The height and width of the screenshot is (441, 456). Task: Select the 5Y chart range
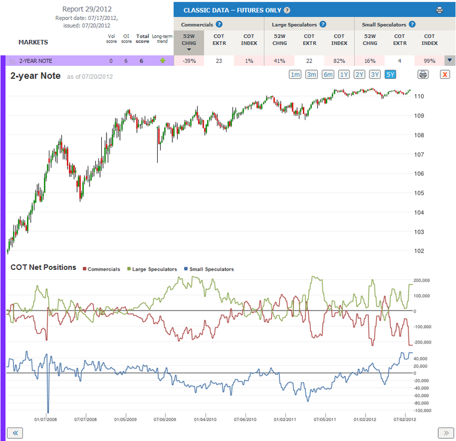tap(390, 75)
